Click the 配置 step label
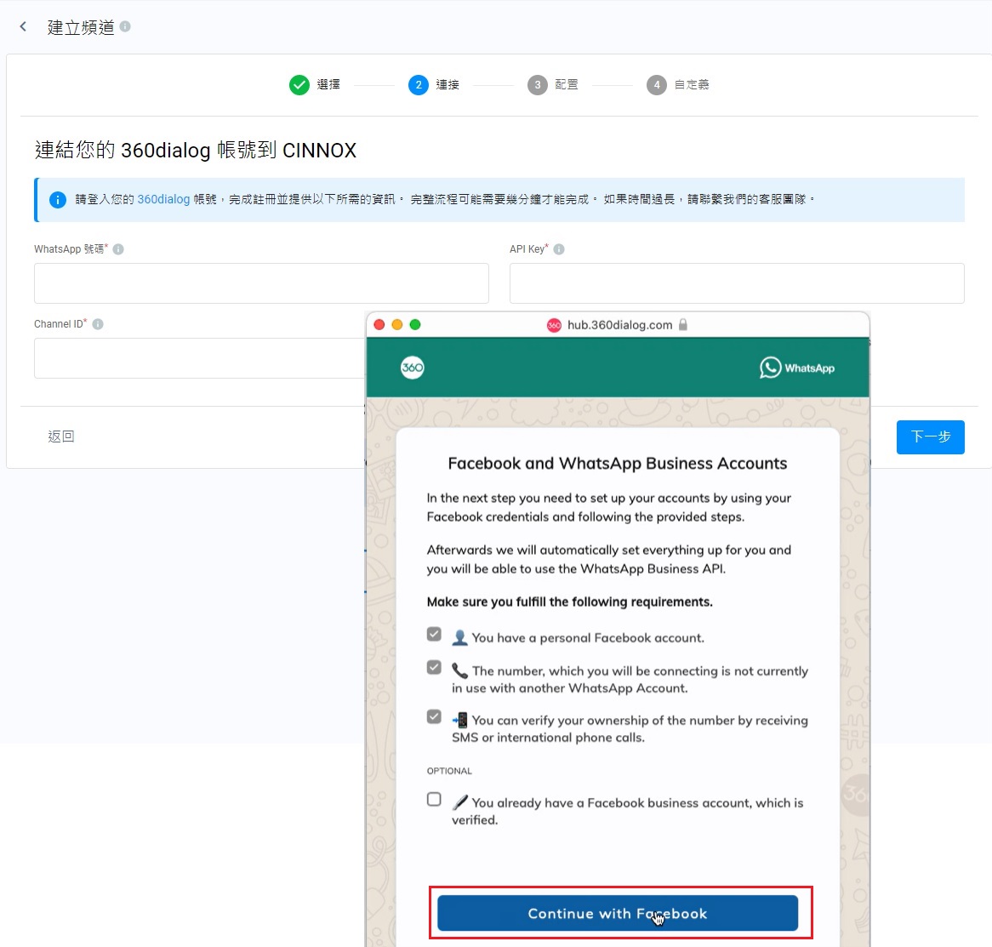Image resolution: width=992 pixels, height=947 pixels. pos(567,85)
